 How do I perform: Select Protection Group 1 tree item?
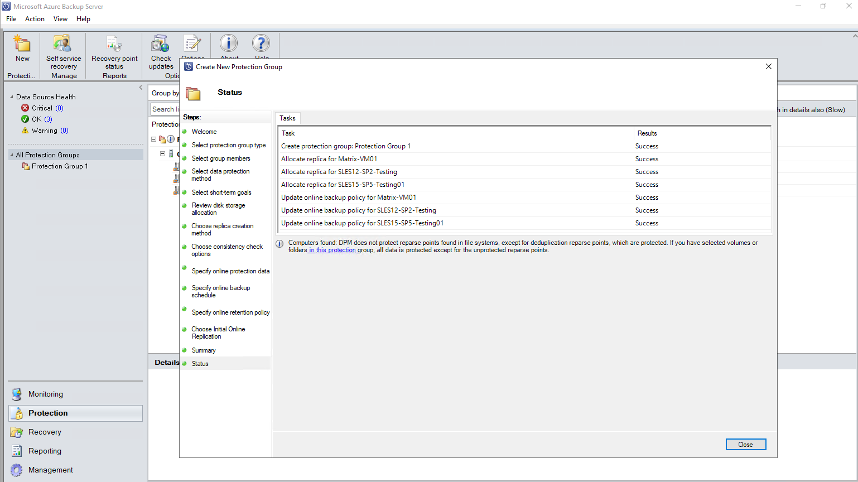(x=60, y=166)
